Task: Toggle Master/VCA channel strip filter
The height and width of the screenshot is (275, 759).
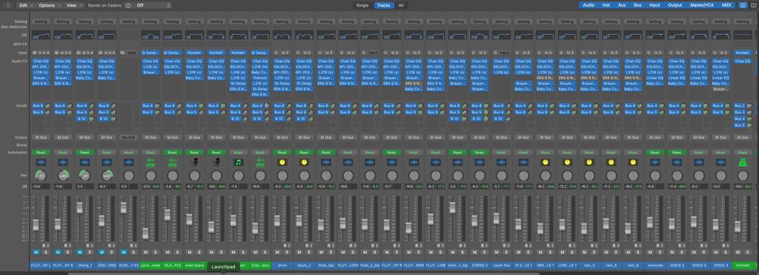Action: [x=703, y=5]
